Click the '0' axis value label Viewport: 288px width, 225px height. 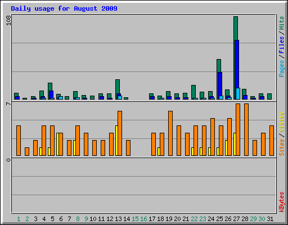(x=8, y=160)
